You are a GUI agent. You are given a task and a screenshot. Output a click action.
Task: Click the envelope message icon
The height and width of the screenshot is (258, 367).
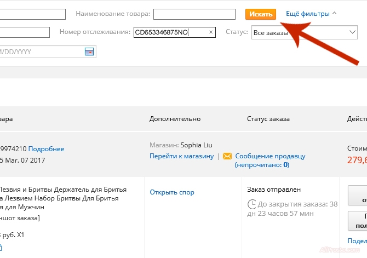coord(227,156)
